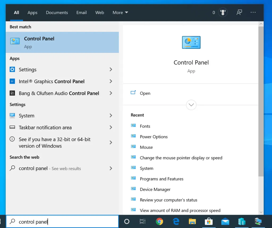Expand the chevron below the Open command
Viewport: 272px width, 228px height.
pos(191,105)
